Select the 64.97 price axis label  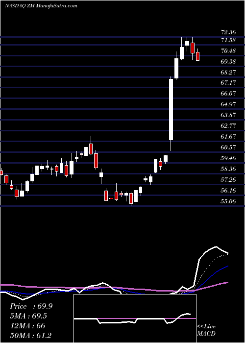pos(228,104)
